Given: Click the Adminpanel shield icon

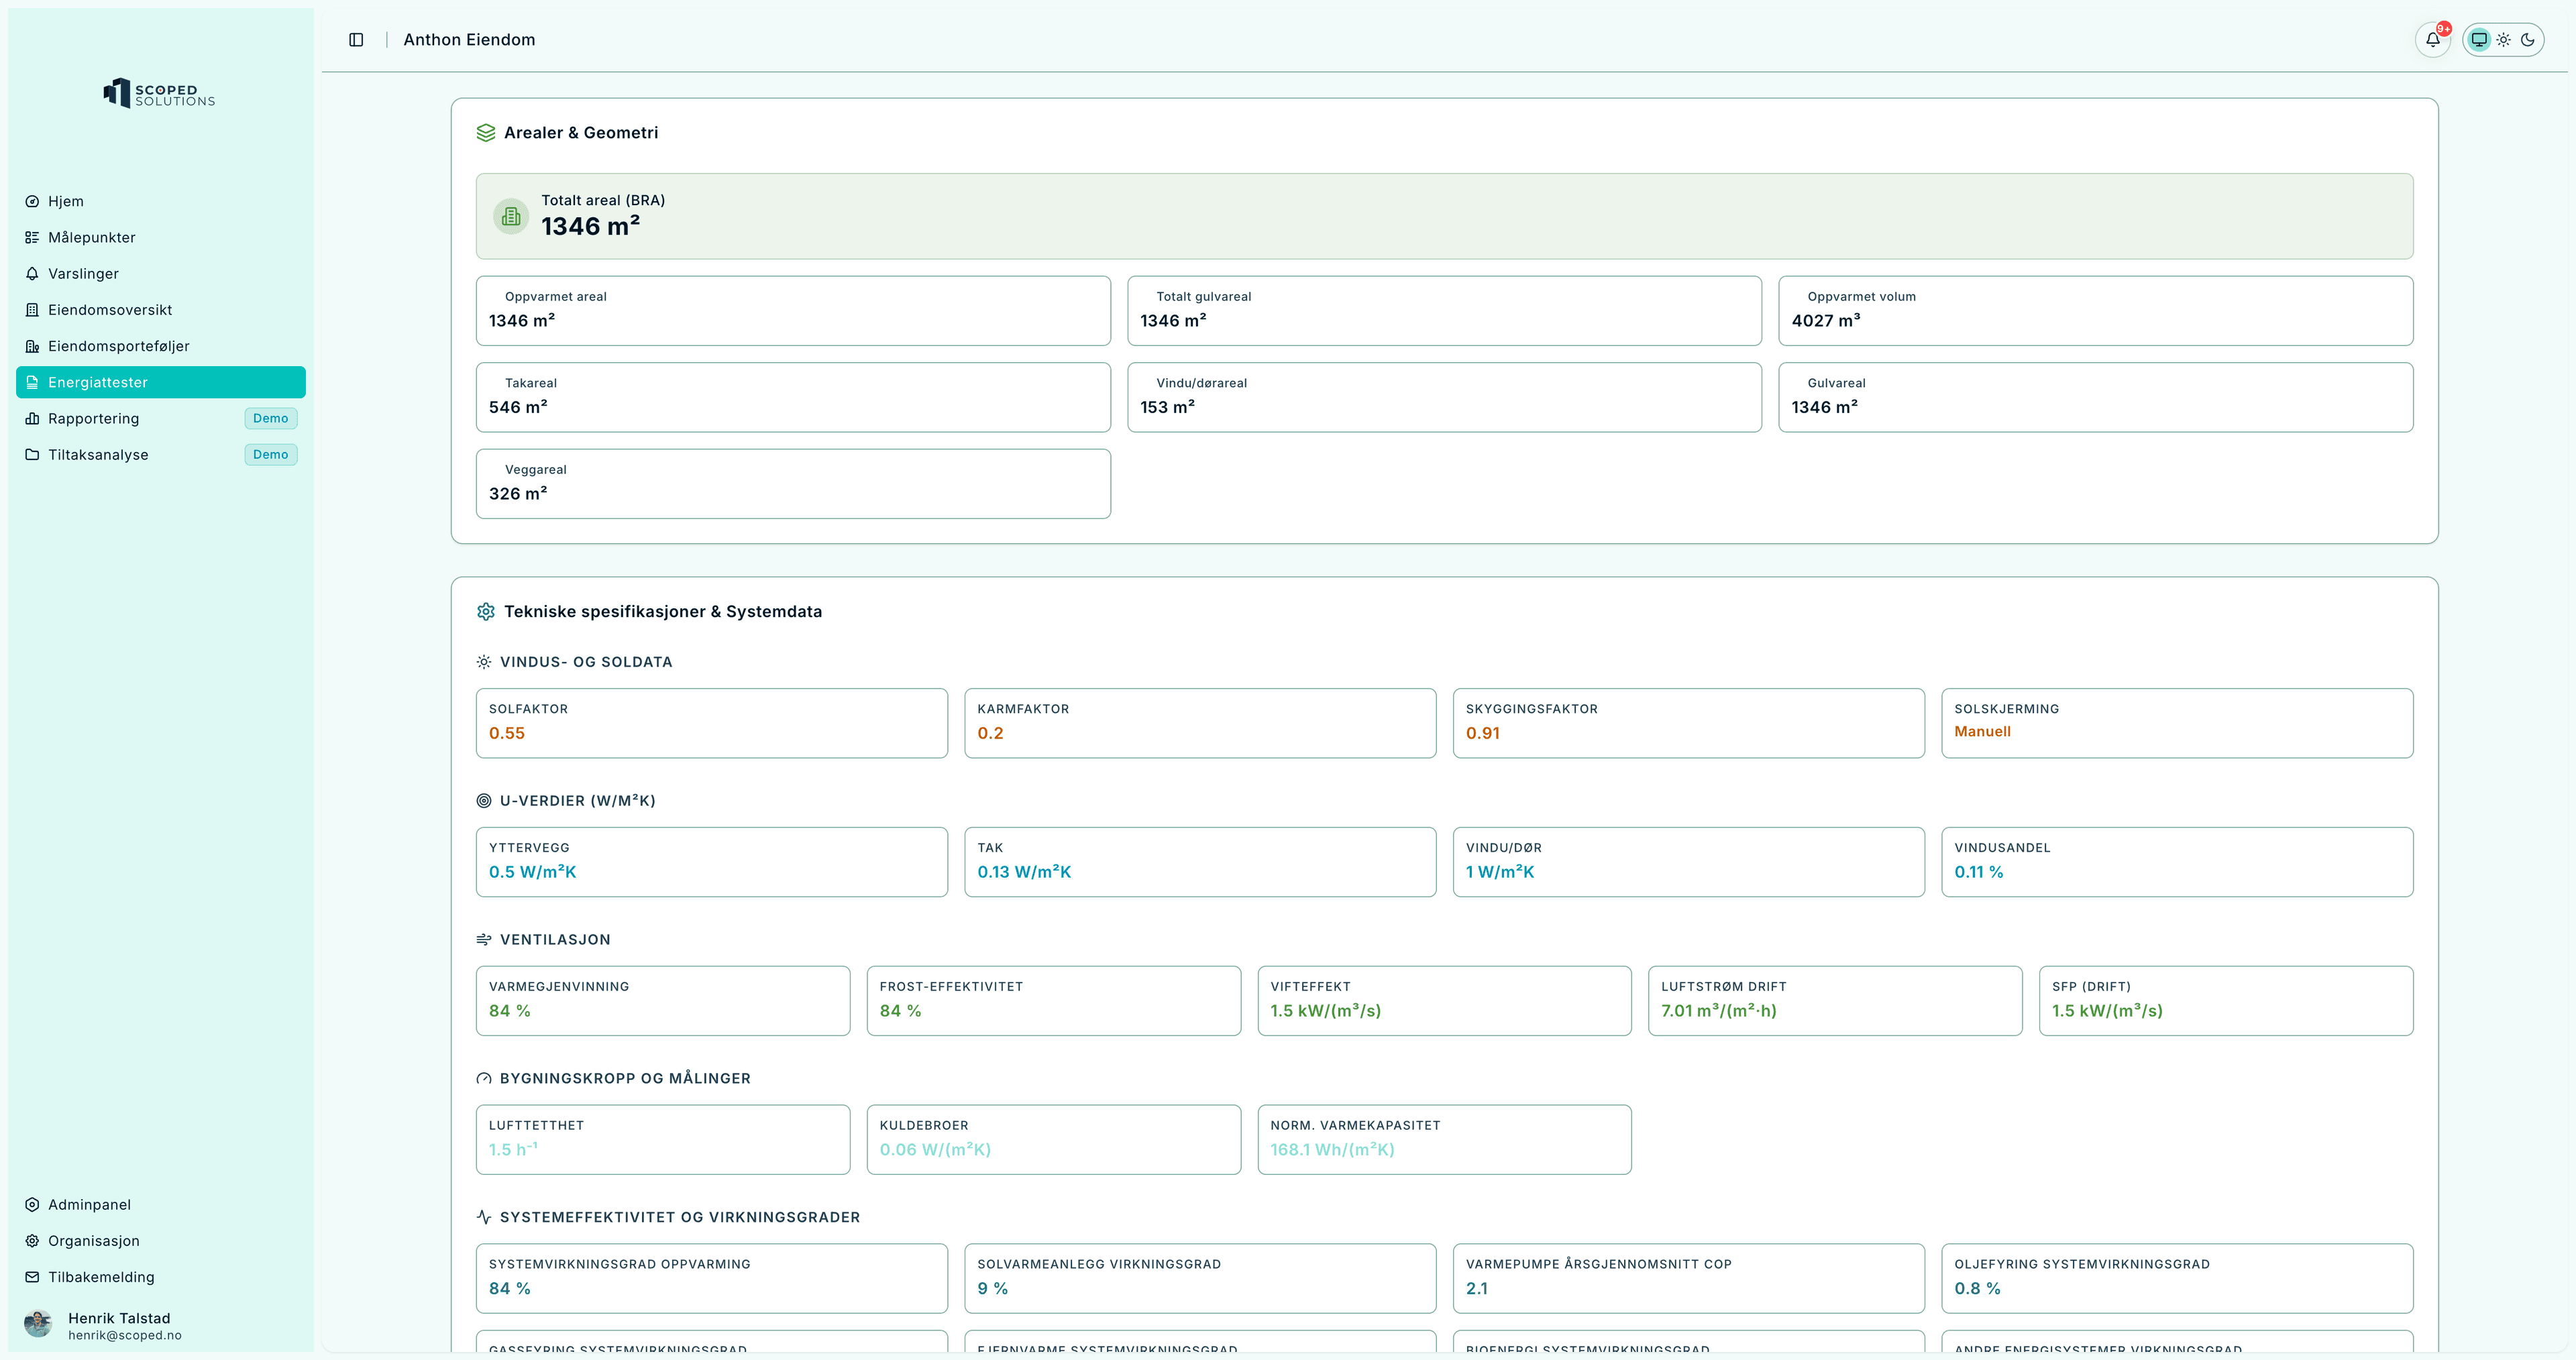Looking at the screenshot, I should pos(32,1205).
